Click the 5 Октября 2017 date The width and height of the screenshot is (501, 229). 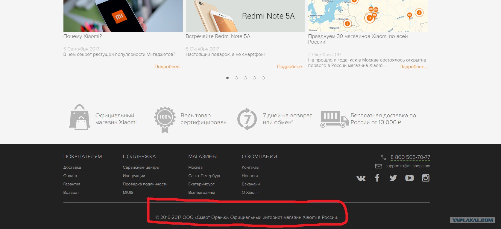tap(202, 49)
